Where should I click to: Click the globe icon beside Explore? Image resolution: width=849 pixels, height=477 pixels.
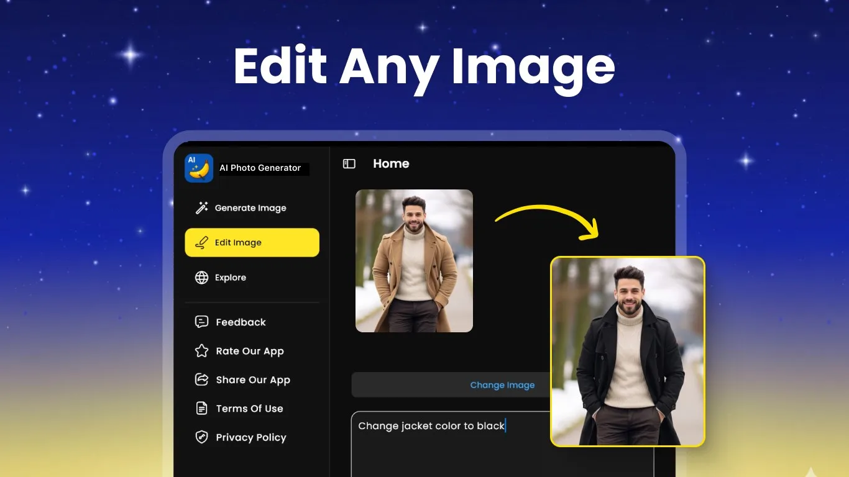[201, 278]
